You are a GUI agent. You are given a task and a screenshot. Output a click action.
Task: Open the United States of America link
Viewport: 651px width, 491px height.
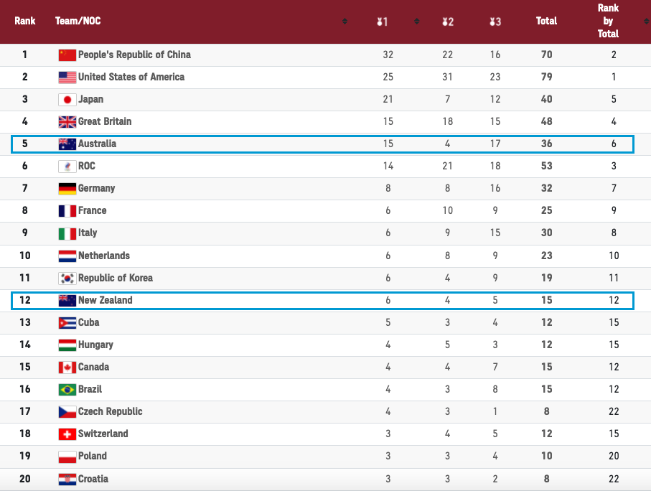(131, 77)
